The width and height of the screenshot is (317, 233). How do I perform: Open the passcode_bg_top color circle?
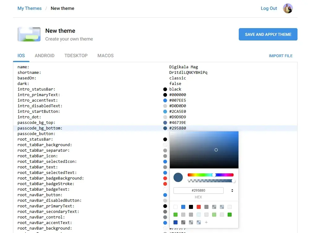tap(165, 123)
